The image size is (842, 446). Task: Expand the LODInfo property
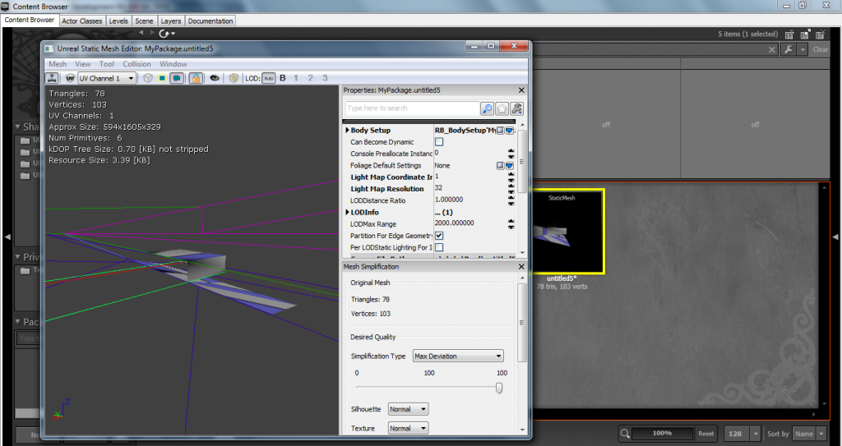348,213
